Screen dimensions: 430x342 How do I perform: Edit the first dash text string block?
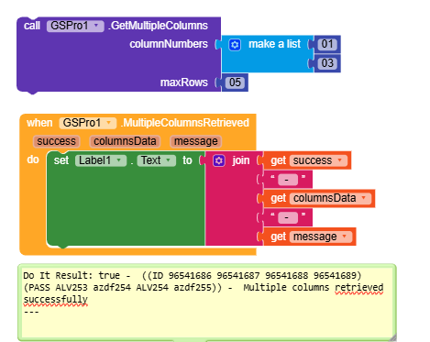[x=288, y=180]
